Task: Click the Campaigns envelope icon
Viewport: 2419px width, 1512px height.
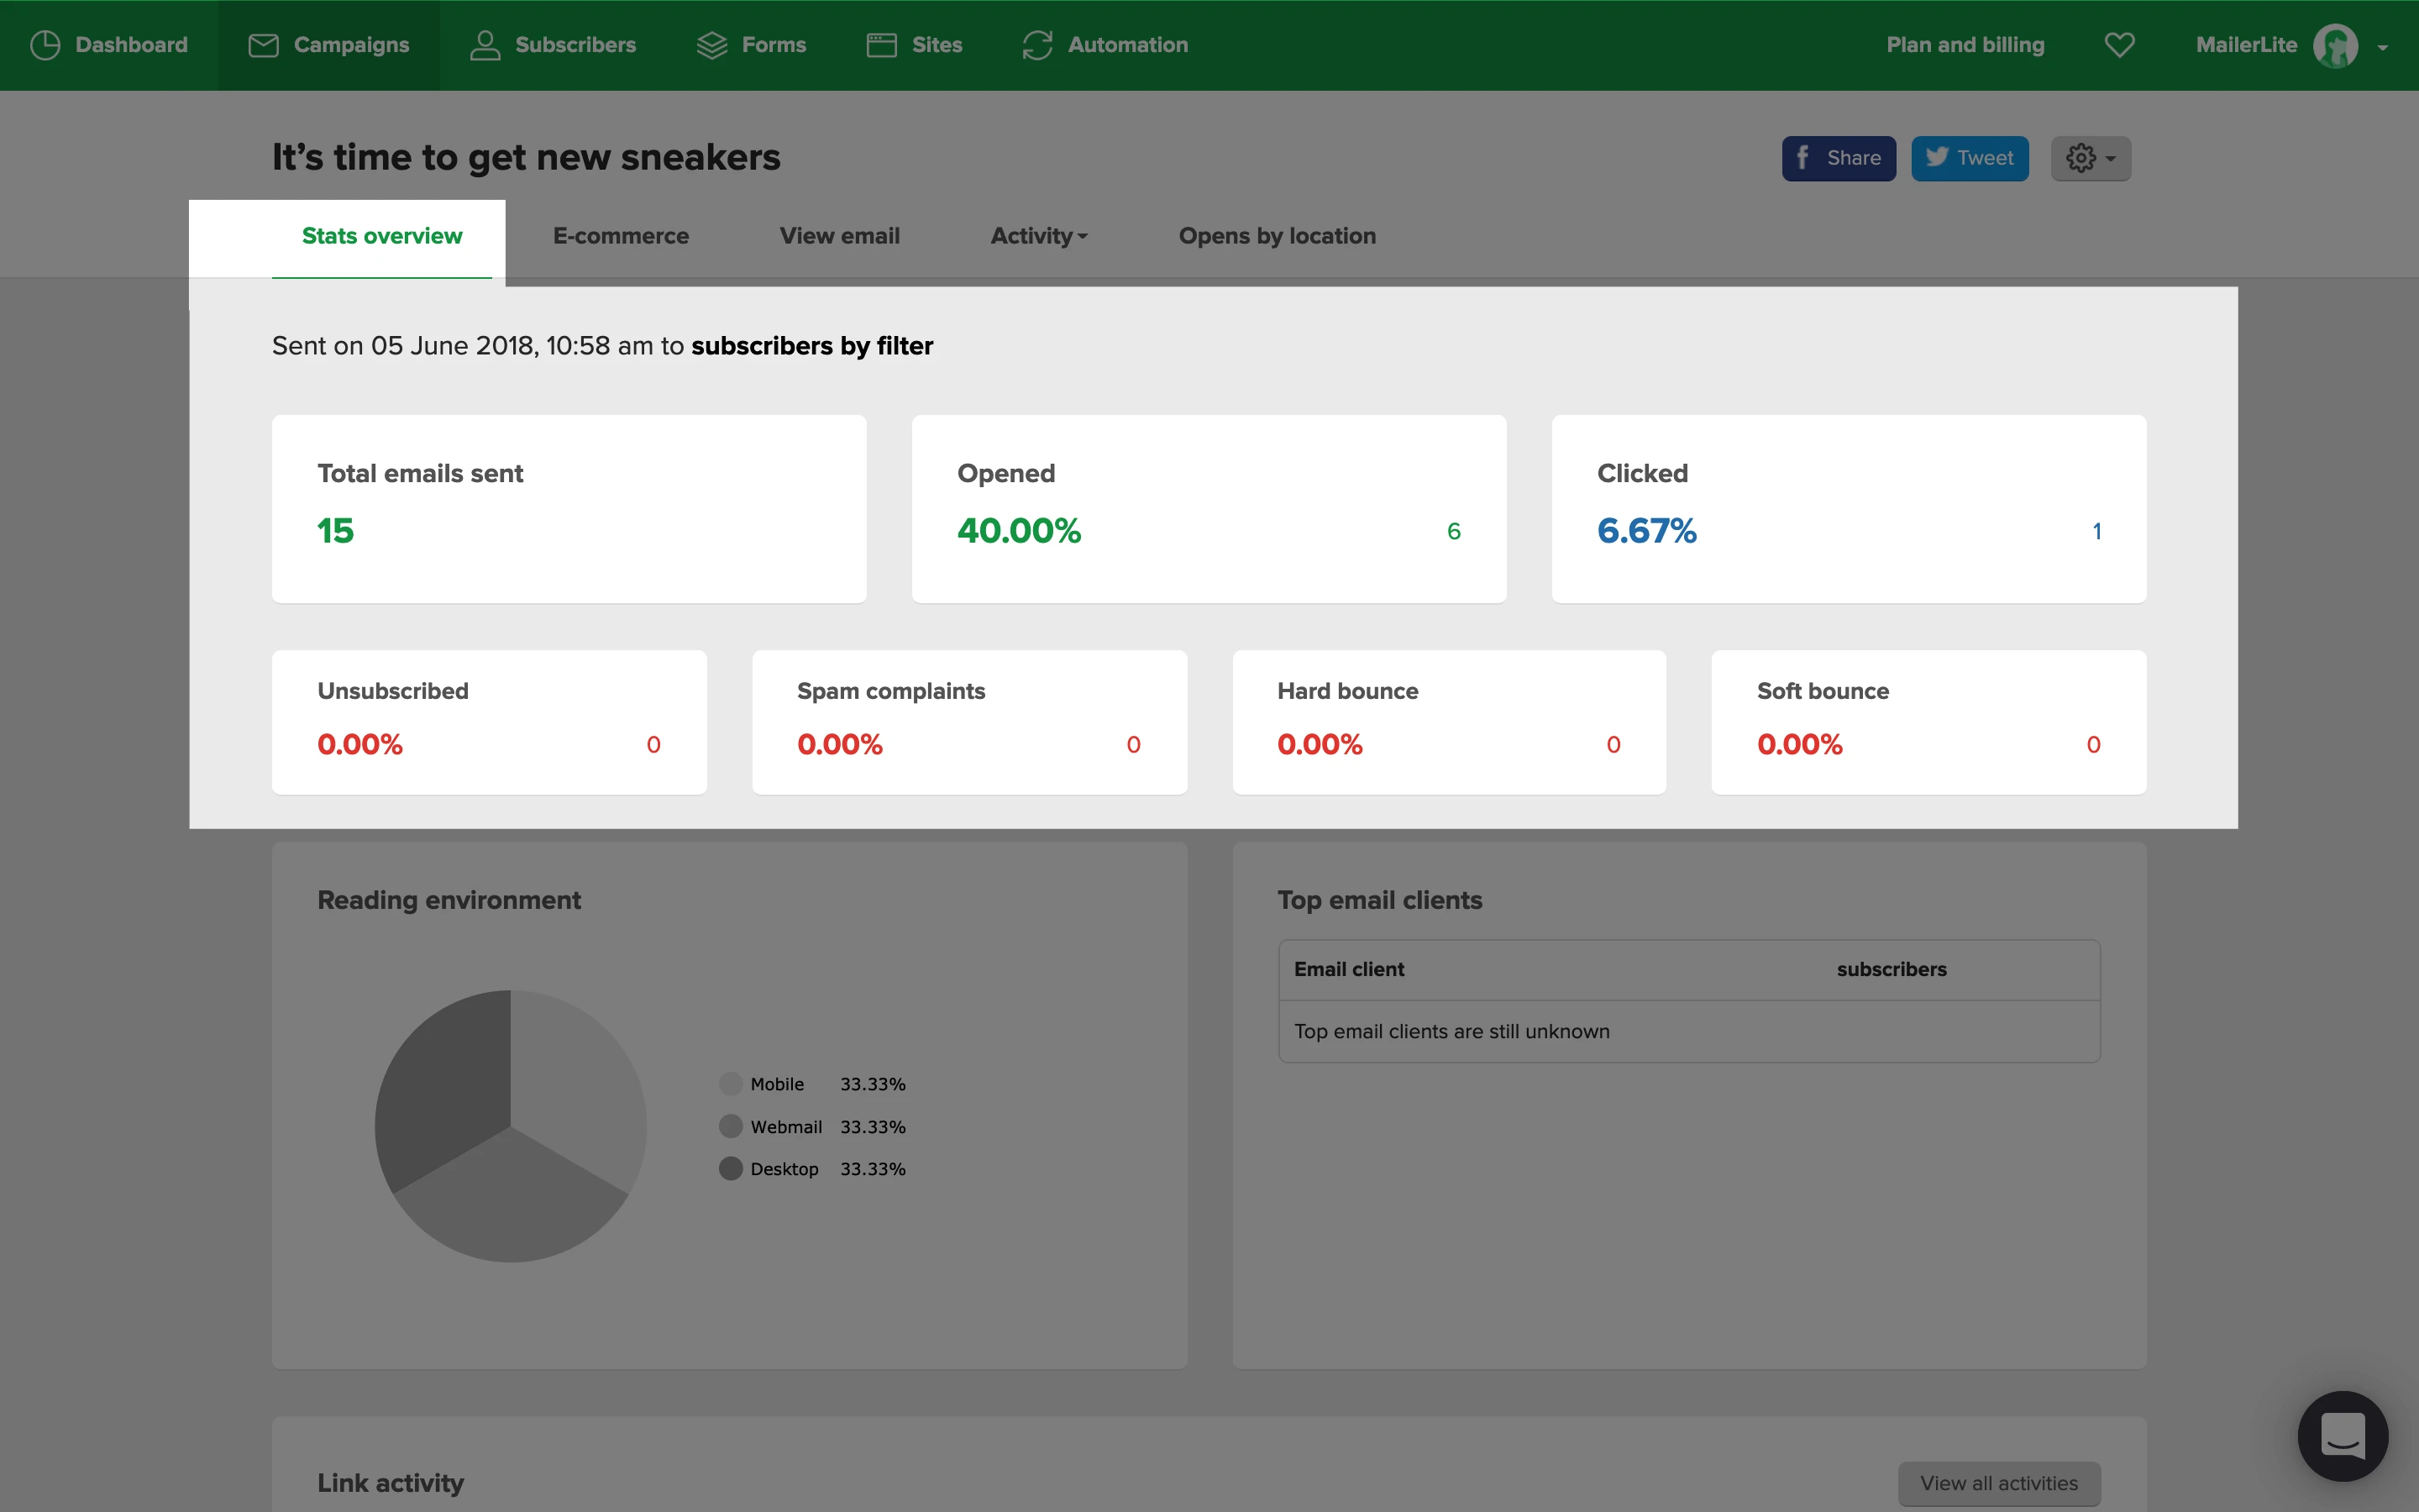Action: coord(263,45)
